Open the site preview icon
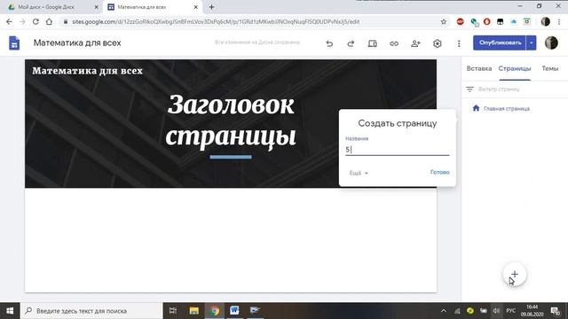The image size is (568, 319). [373, 43]
